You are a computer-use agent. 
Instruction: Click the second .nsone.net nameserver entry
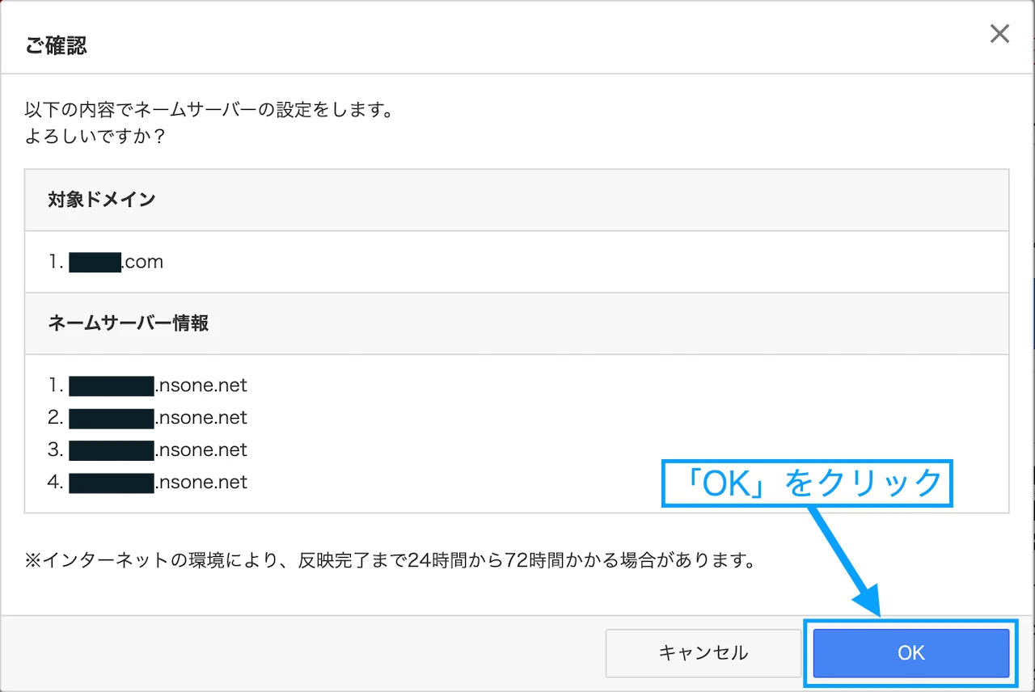pos(158,418)
